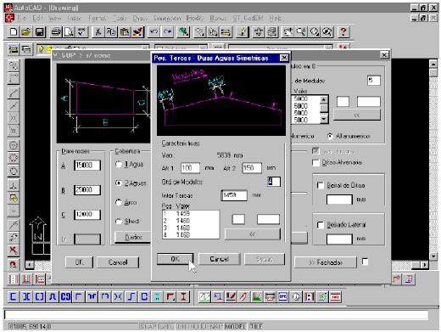Open the Dimension menu

click(167, 18)
